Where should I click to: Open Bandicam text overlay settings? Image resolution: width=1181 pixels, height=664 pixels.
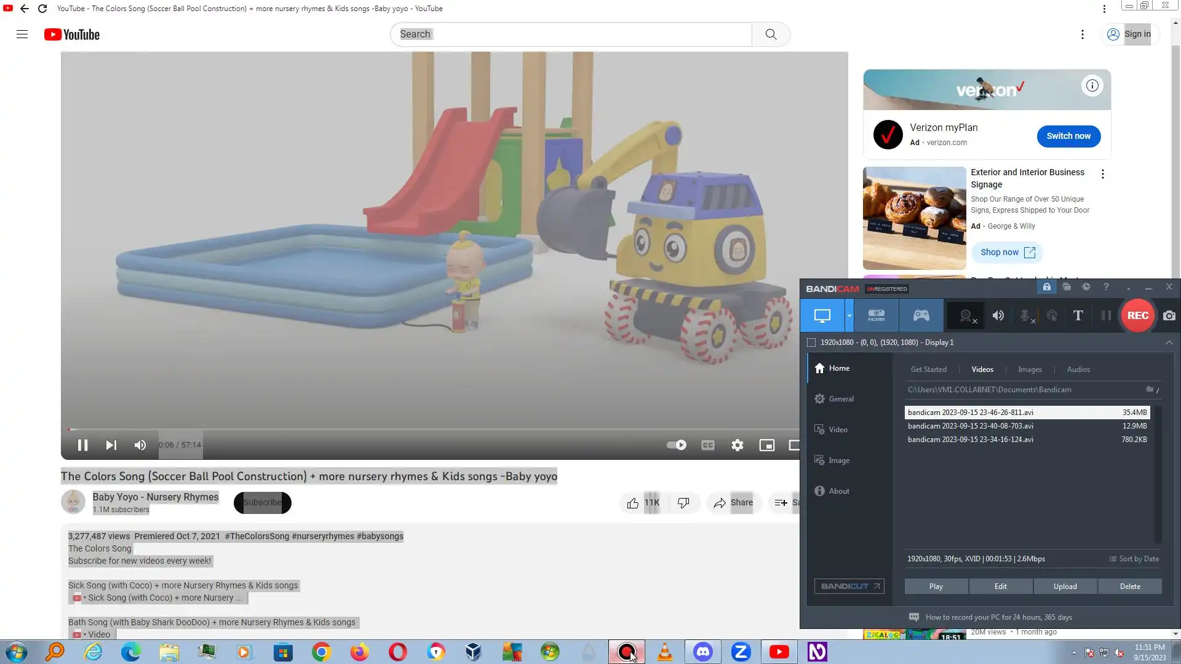point(1078,315)
